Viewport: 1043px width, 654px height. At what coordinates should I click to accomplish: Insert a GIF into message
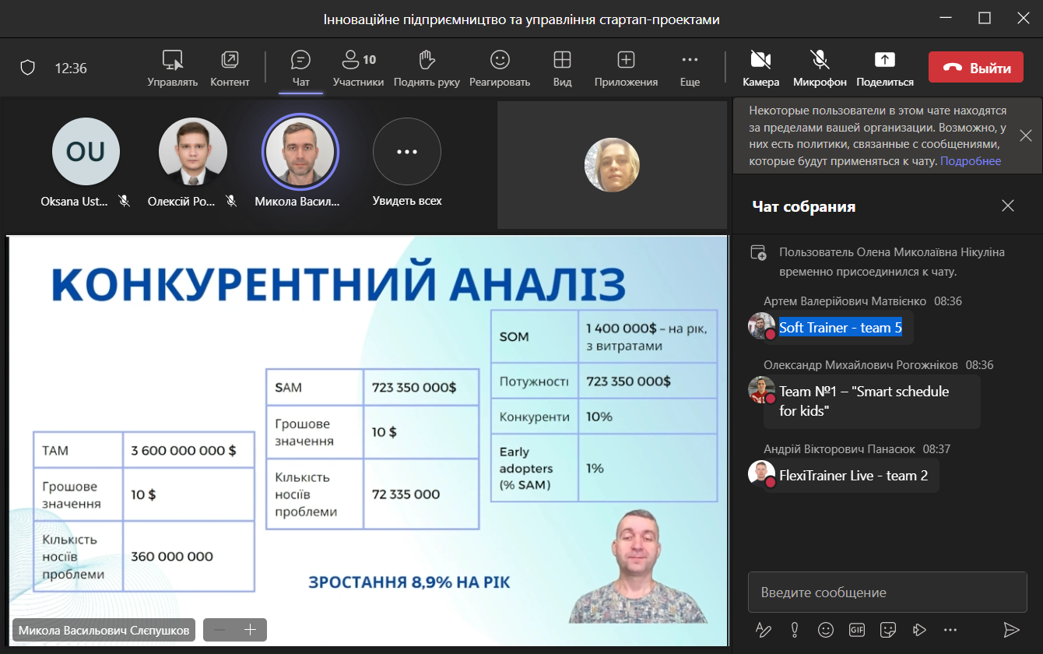[x=857, y=630]
